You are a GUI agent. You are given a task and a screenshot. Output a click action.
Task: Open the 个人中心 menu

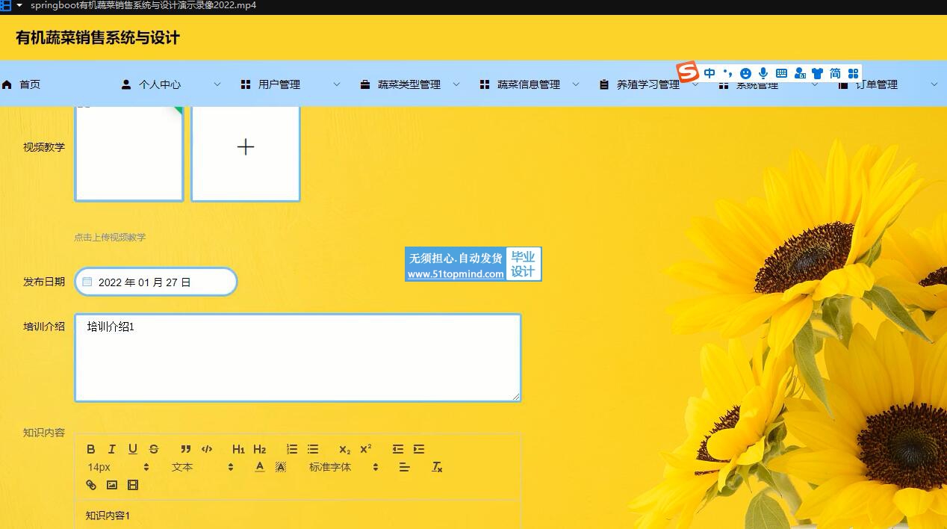pyautogui.click(x=151, y=84)
